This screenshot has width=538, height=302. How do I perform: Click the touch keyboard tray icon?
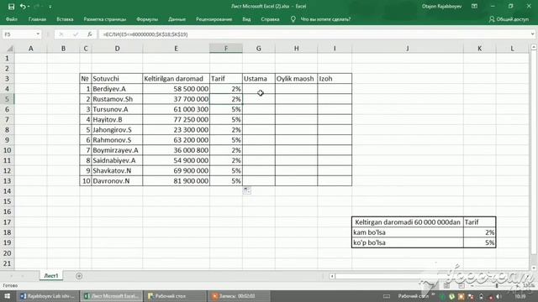(387, 296)
